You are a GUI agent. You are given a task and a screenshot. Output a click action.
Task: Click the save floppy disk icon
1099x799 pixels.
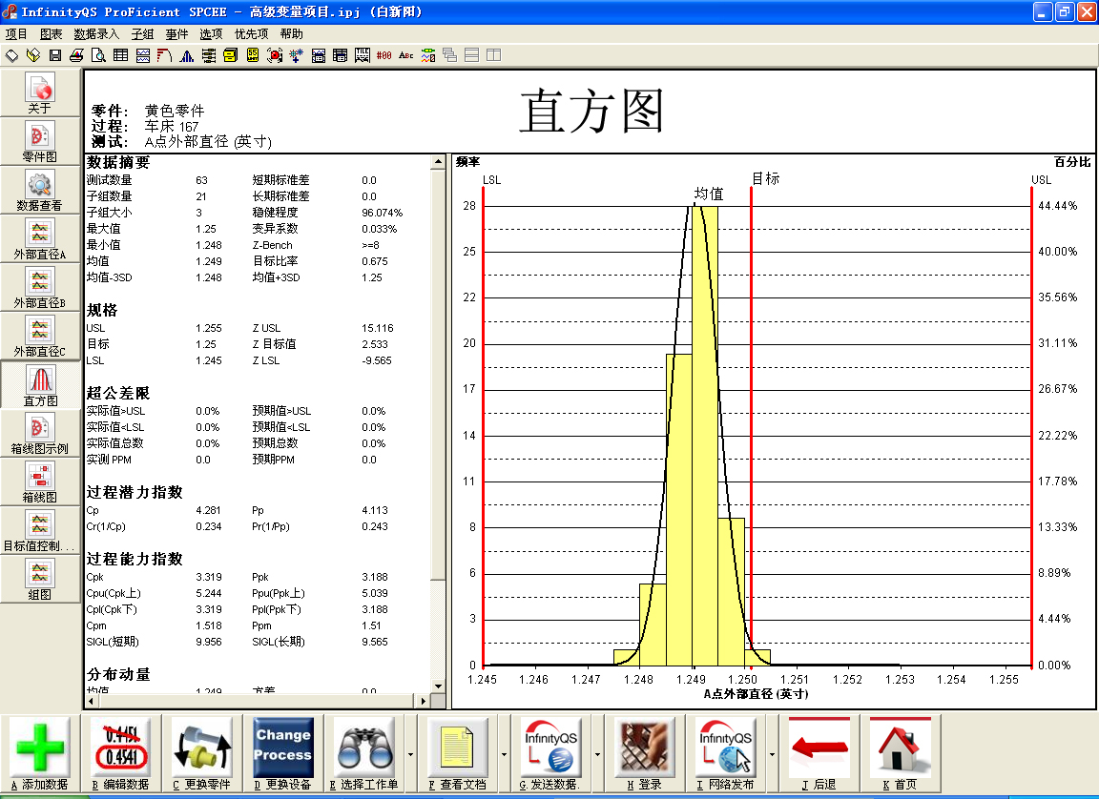[x=54, y=55]
